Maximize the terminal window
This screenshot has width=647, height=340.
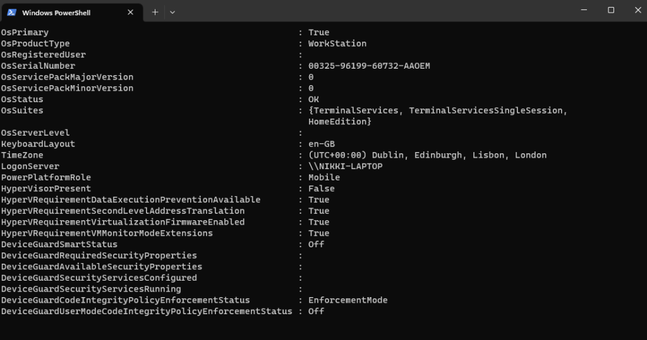pyautogui.click(x=611, y=10)
